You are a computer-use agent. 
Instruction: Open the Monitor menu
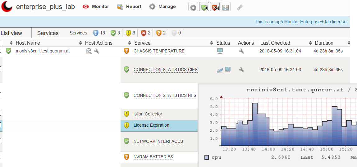tap(96, 7)
